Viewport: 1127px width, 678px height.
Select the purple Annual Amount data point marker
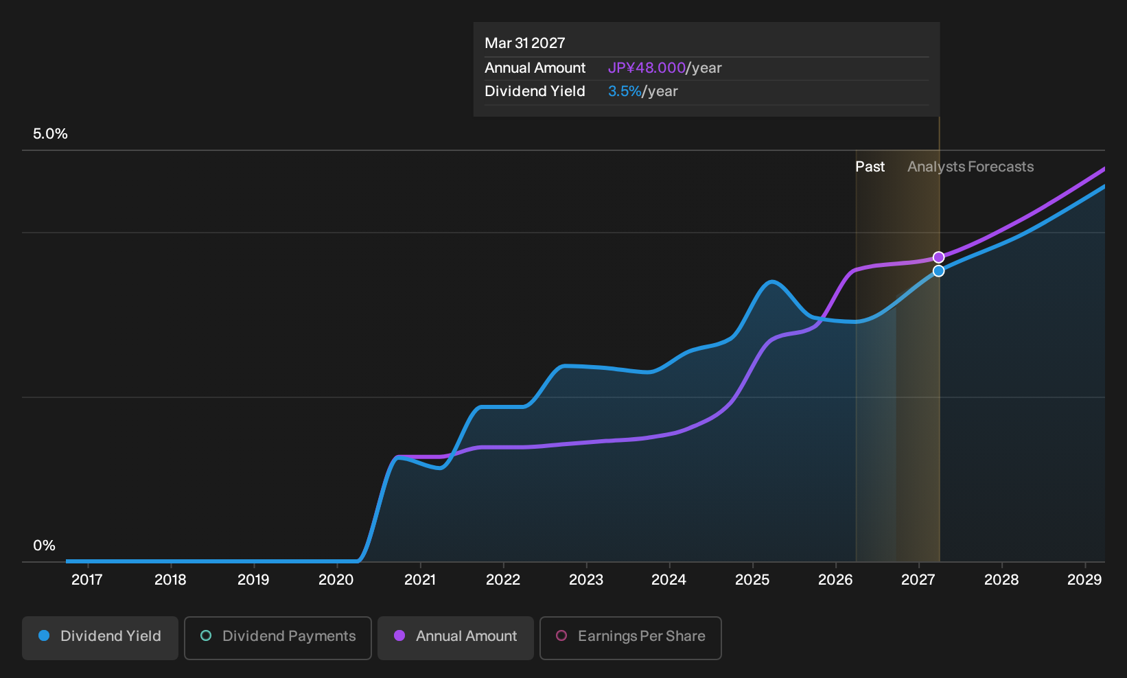(x=939, y=257)
